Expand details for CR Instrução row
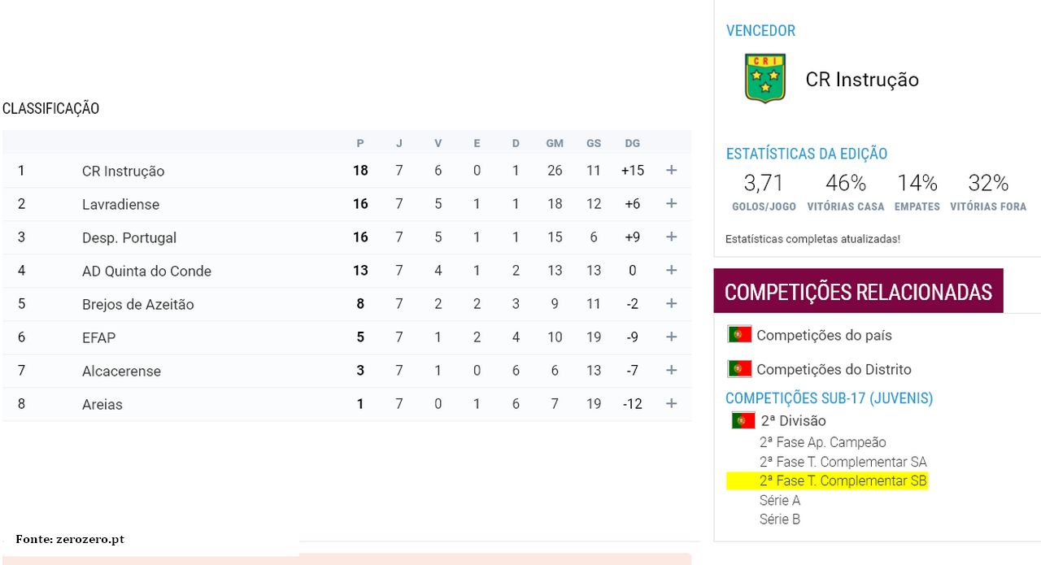Screen dimensions: 1041x565 pyautogui.click(x=671, y=170)
